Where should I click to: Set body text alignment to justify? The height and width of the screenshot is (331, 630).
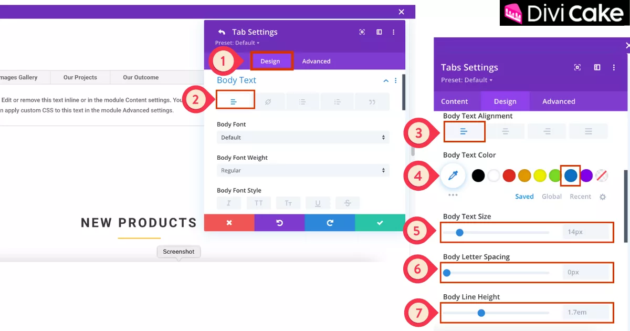[x=589, y=131]
